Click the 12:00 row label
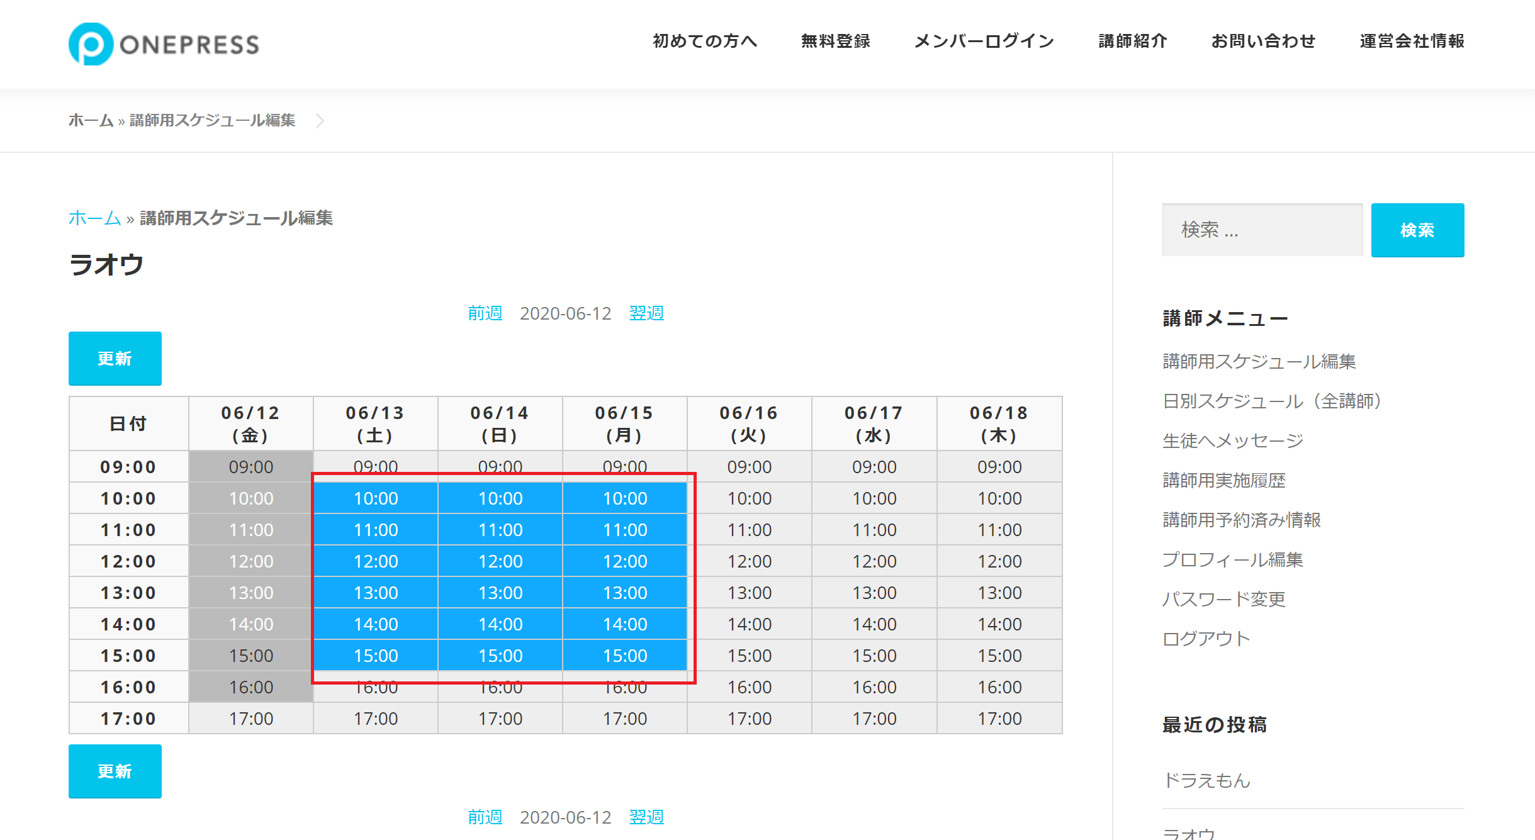 pos(128,561)
